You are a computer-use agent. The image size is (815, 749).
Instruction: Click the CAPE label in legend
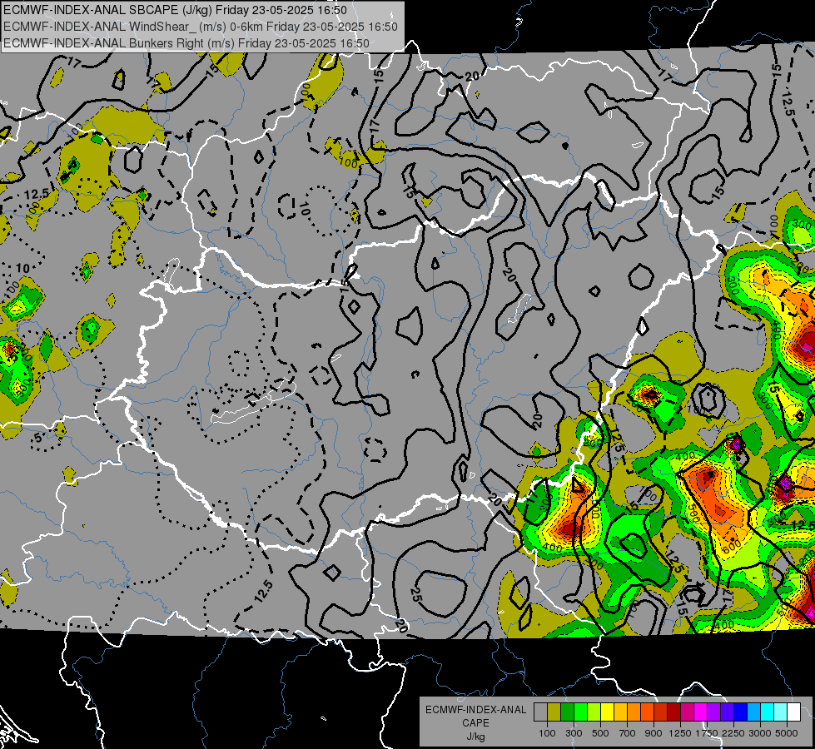[475, 723]
